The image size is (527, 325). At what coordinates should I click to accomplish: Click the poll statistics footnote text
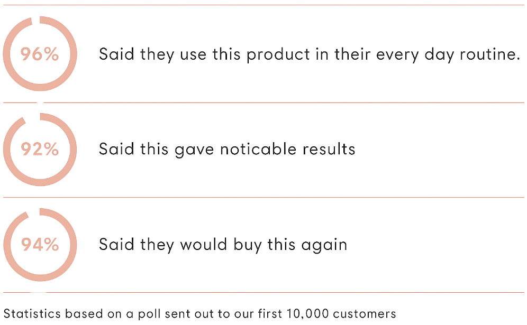point(199,314)
